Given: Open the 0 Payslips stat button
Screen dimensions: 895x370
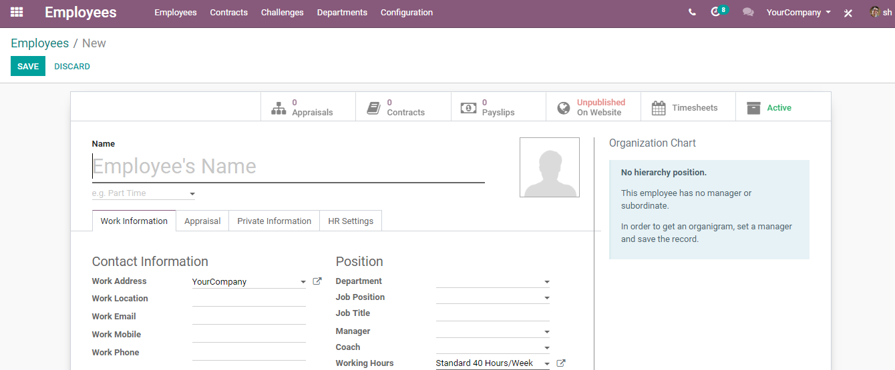Looking at the screenshot, I should click(498, 107).
